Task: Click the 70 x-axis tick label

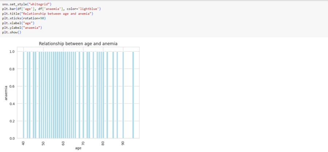Action: click(83, 143)
